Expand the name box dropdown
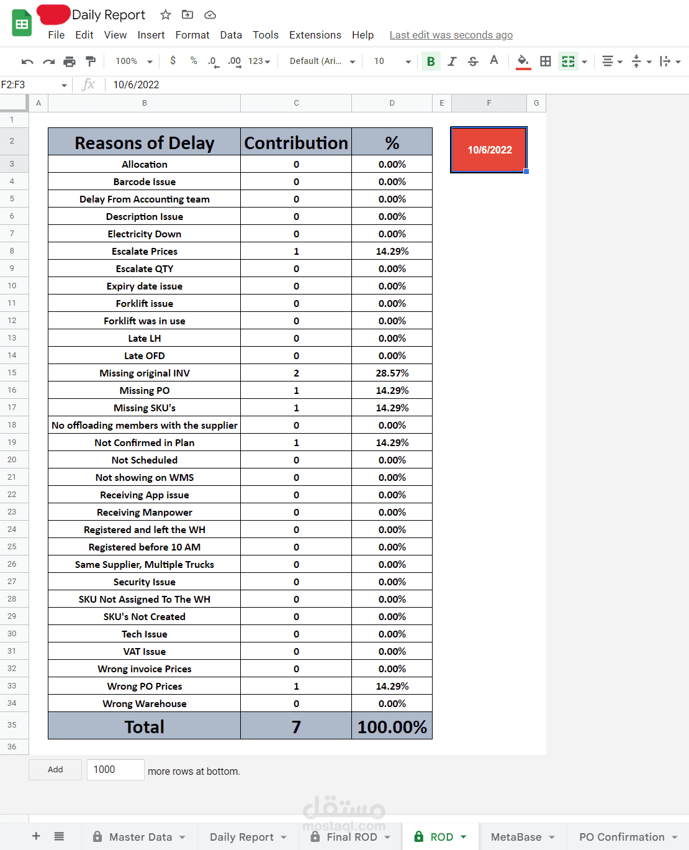The image size is (689, 850). [64, 85]
